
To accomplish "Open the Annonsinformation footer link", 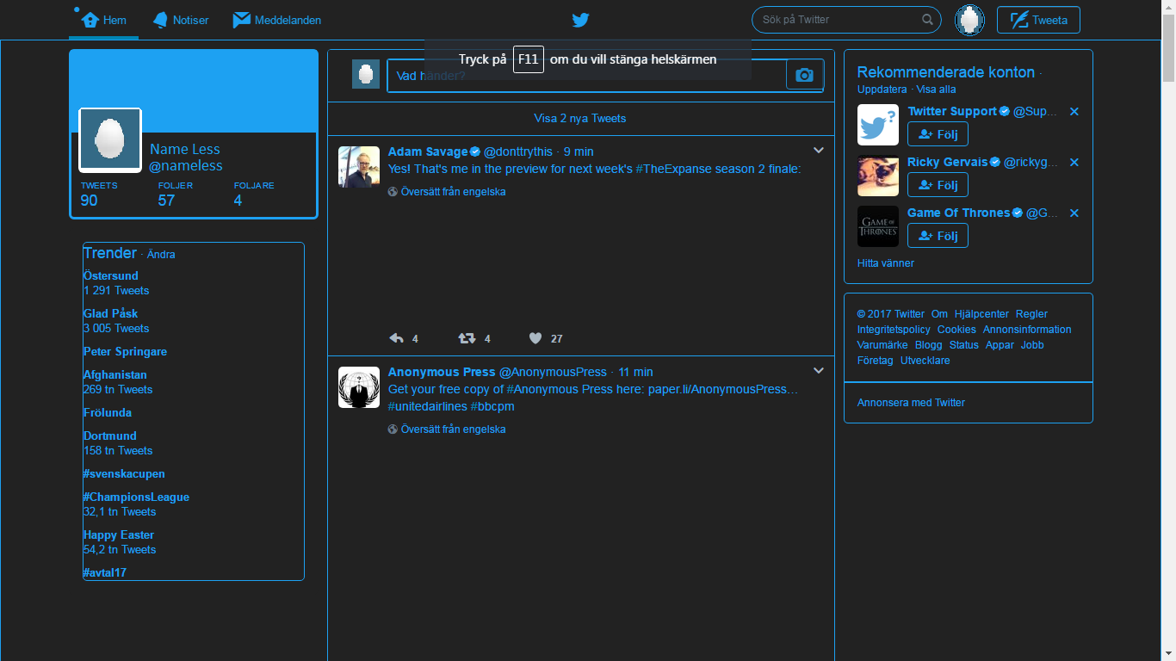I will pyautogui.click(x=1027, y=330).
